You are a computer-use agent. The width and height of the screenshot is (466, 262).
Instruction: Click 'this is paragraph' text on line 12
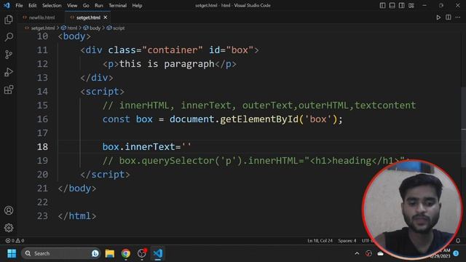tap(167, 64)
